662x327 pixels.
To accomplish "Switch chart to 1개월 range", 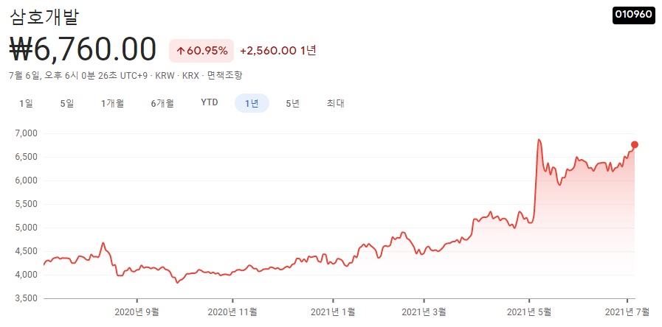I will [x=112, y=103].
